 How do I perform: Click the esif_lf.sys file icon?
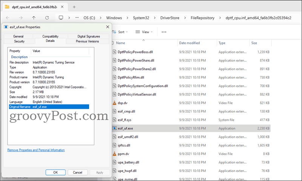click(x=114, y=120)
